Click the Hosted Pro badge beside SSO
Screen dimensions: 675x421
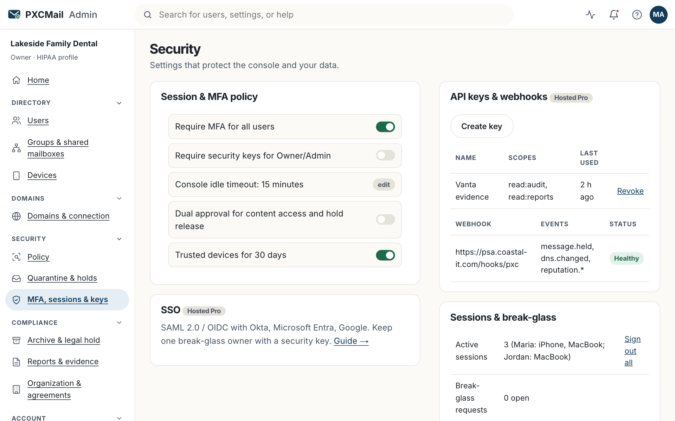[x=204, y=311]
